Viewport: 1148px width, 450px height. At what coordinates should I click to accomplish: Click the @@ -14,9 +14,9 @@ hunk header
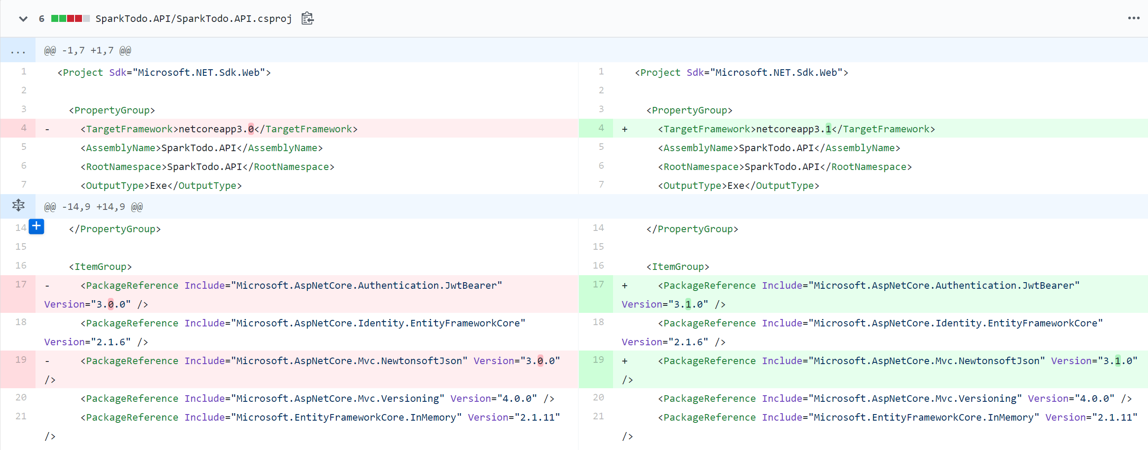(93, 206)
